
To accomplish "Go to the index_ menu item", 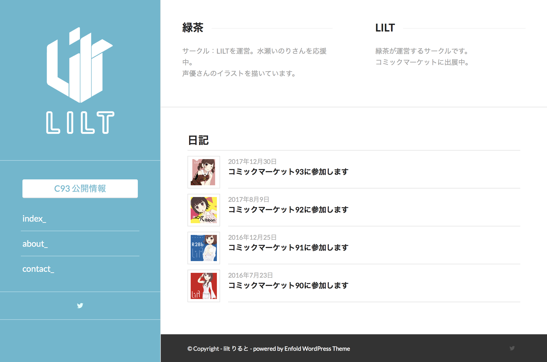I will point(34,219).
